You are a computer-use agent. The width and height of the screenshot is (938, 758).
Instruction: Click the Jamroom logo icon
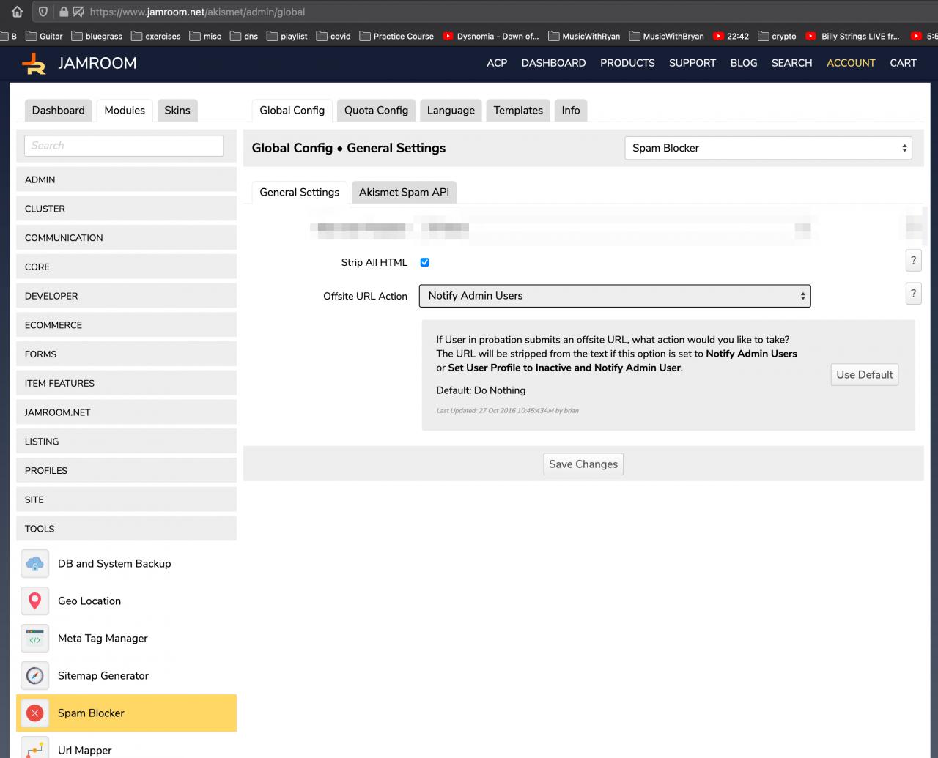[x=34, y=64]
